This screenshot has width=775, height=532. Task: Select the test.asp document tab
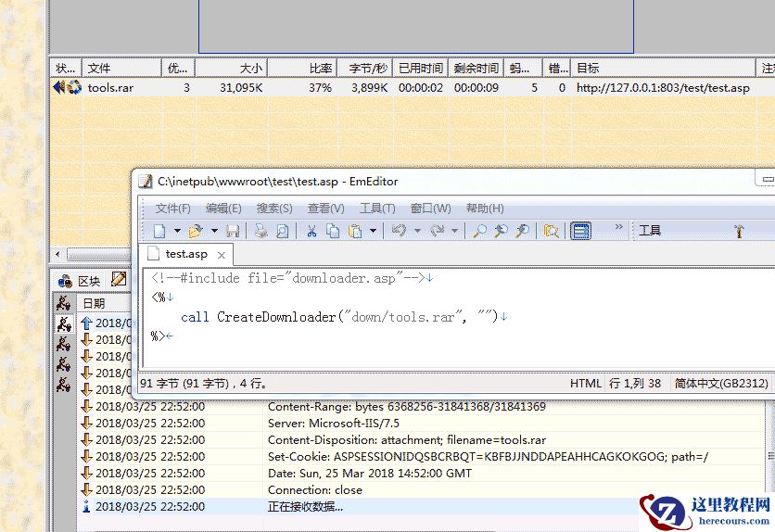185,254
